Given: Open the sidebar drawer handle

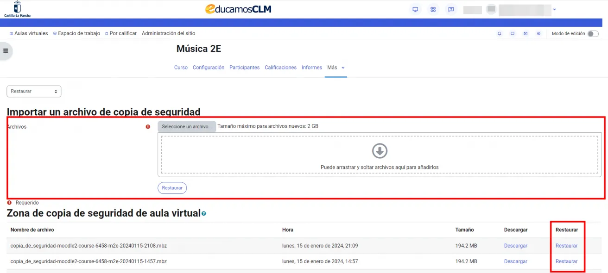Looking at the screenshot, I should coord(6,50).
